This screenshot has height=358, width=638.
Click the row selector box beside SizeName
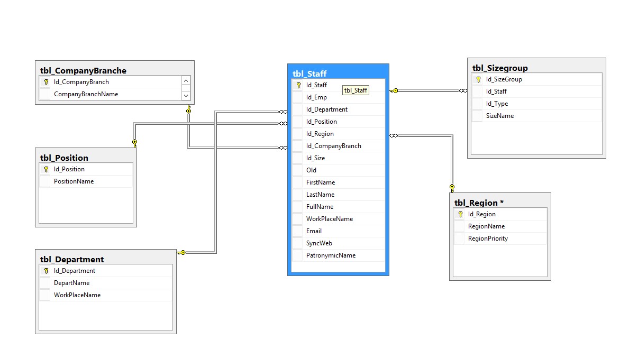pos(477,116)
